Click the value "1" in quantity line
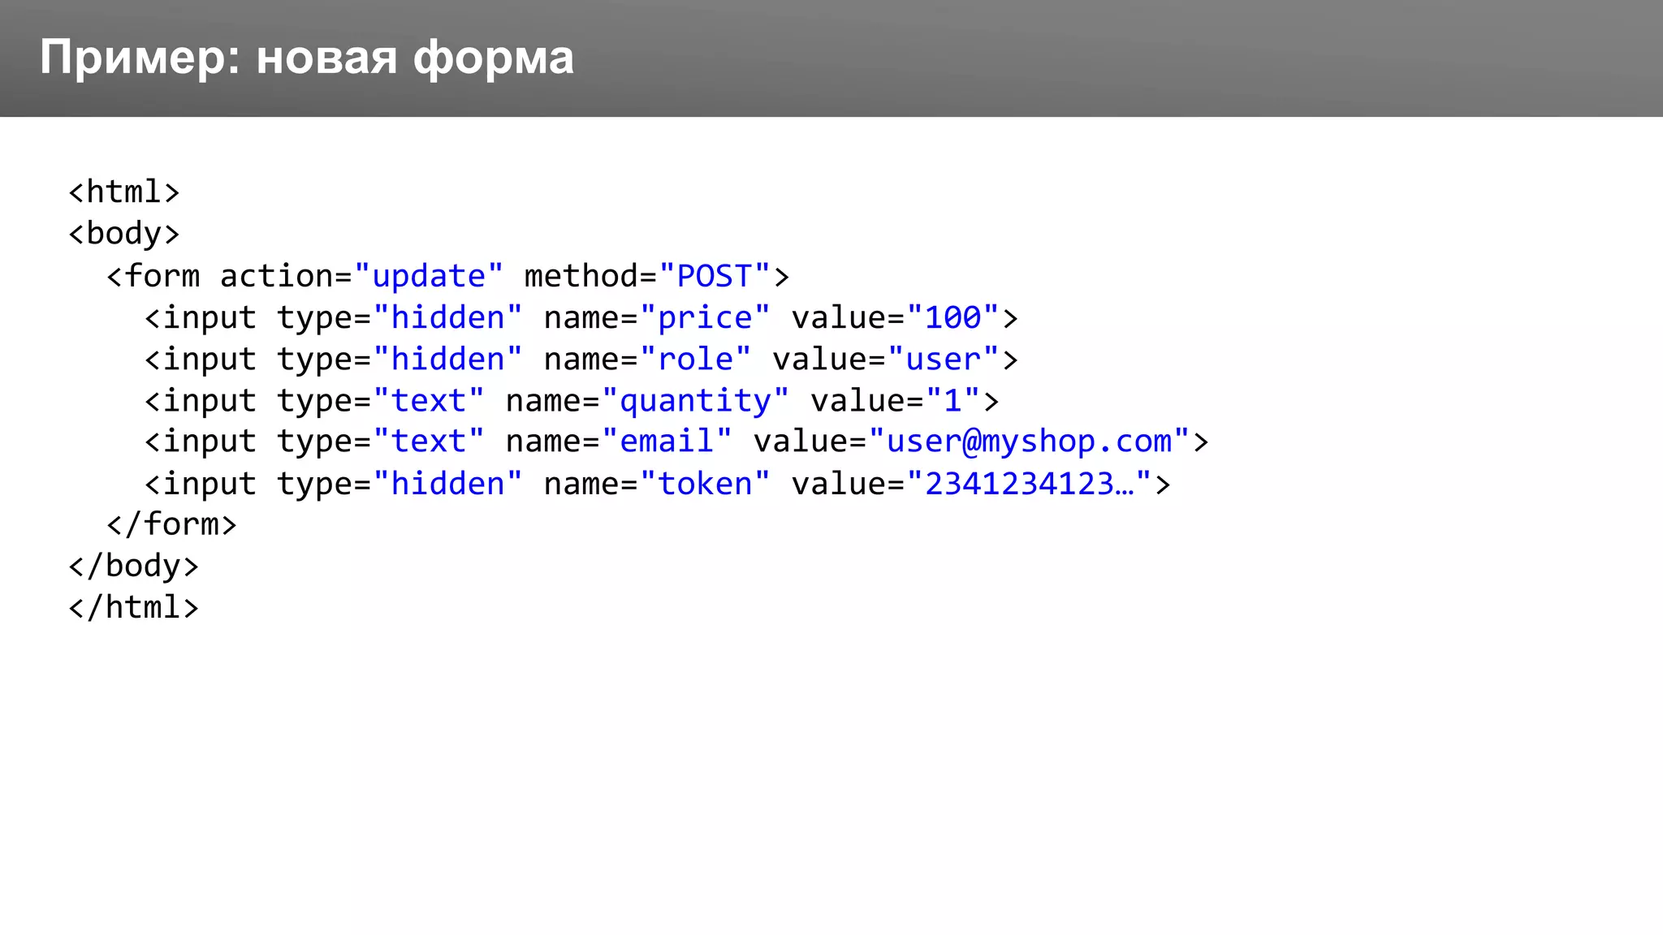The image size is (1663, 935). pos(952,401)
